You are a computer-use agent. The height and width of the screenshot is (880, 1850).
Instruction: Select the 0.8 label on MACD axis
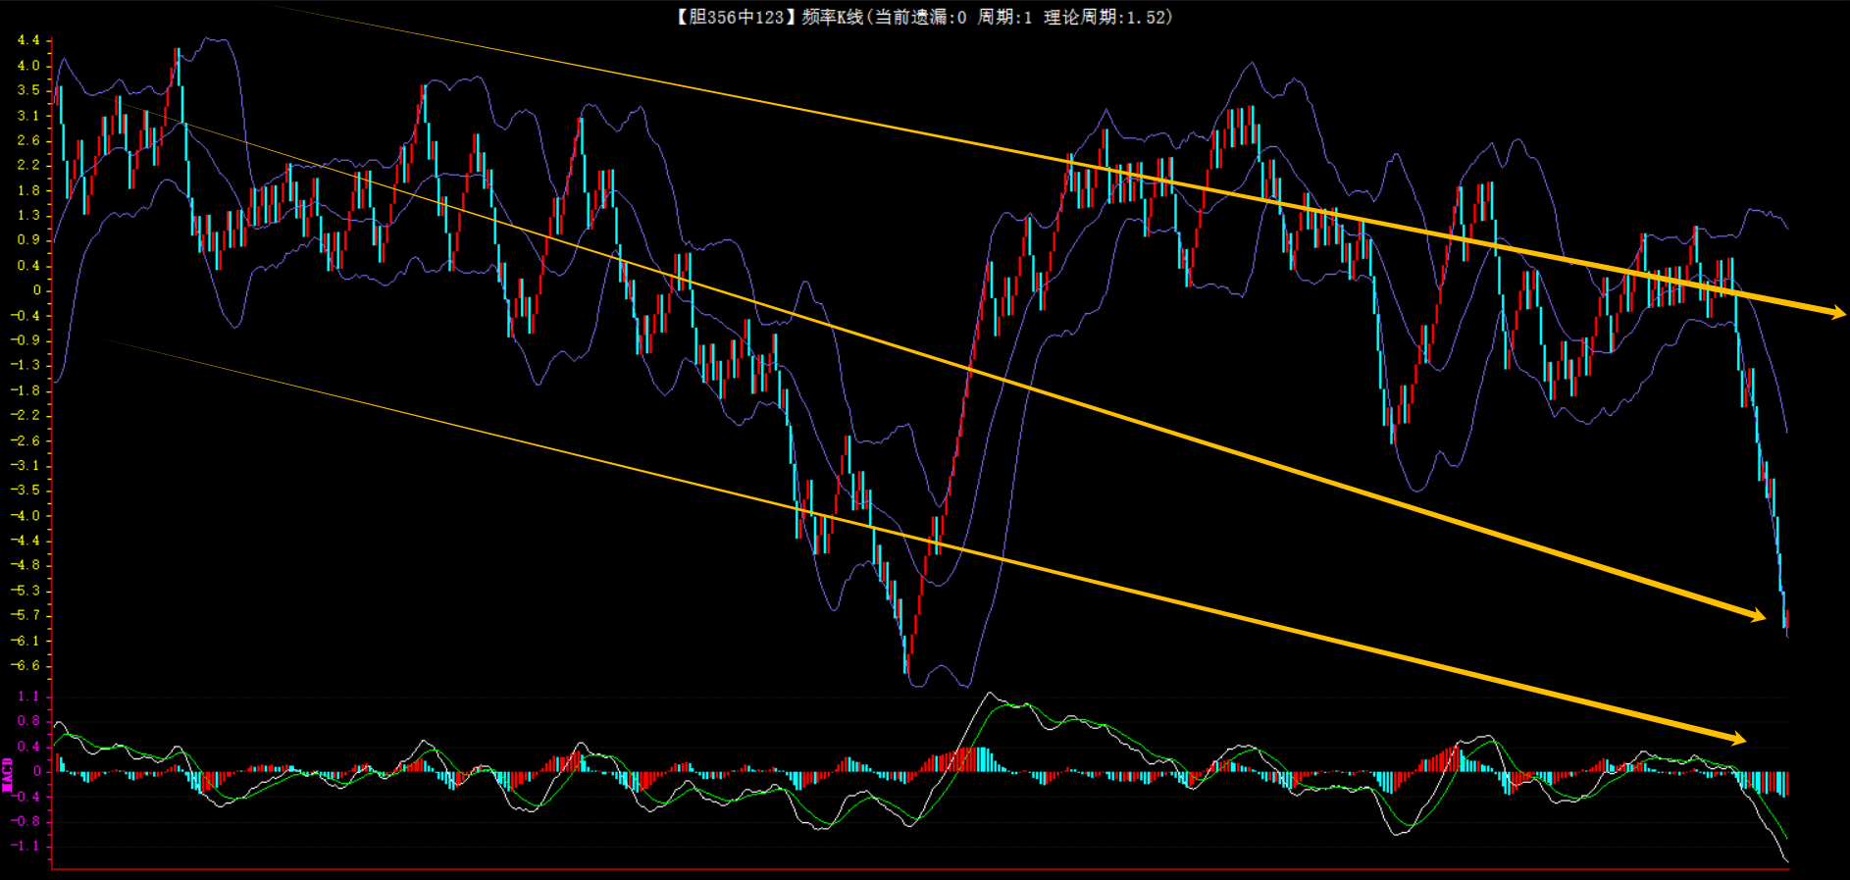coord(28,721)
